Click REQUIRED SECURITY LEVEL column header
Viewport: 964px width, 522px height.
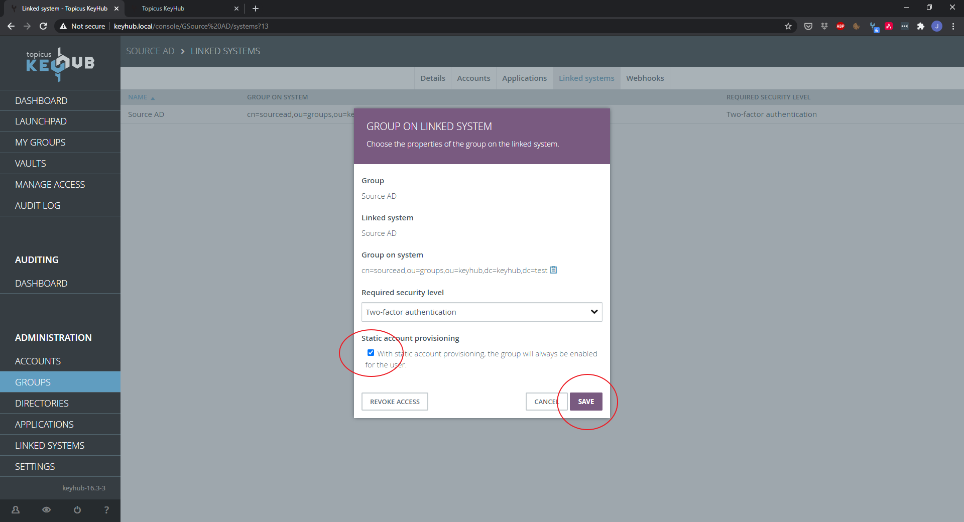tap(768, 97)
